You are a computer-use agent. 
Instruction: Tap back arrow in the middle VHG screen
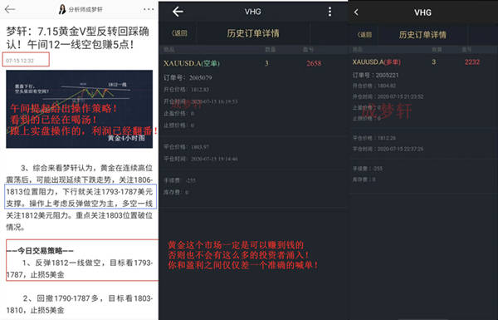click(178, 12)
